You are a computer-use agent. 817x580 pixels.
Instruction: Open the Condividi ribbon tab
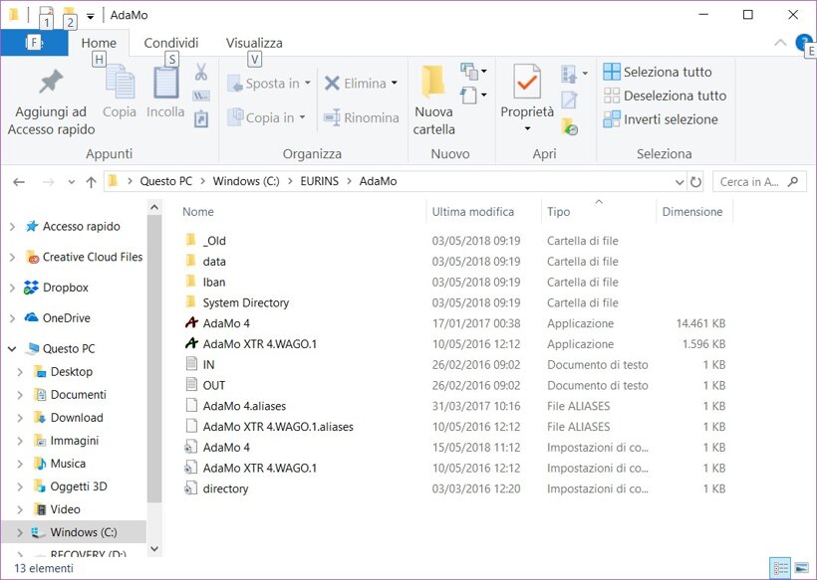tap(171, 43)
